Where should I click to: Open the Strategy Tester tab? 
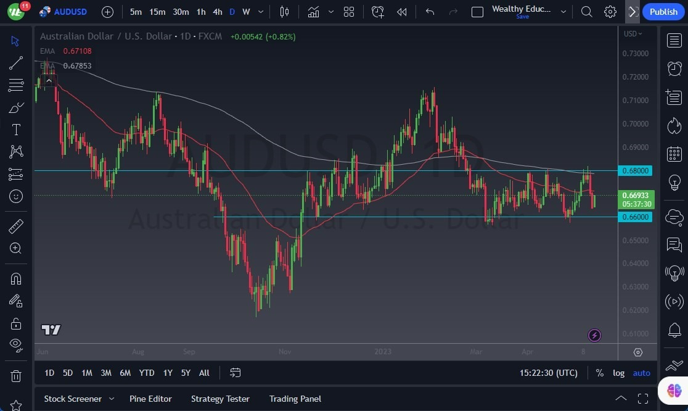(x=220, y=399)
